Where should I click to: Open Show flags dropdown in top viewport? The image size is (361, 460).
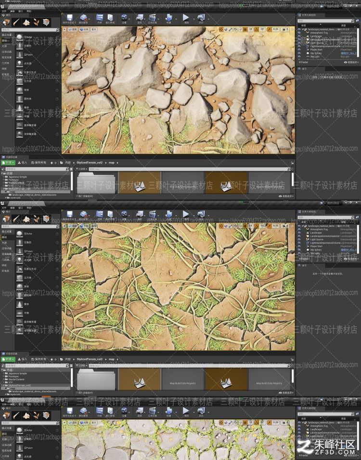click(x=94, y=29)
